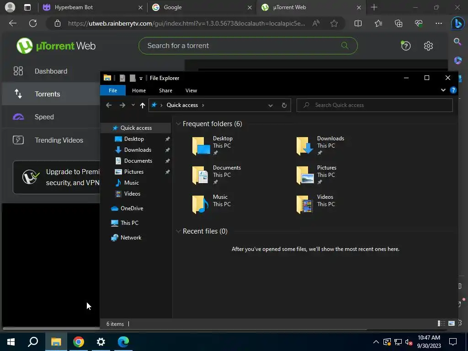Select the Downloads frequent folder icon
468x351 pixels.
[x=304, y=146]
